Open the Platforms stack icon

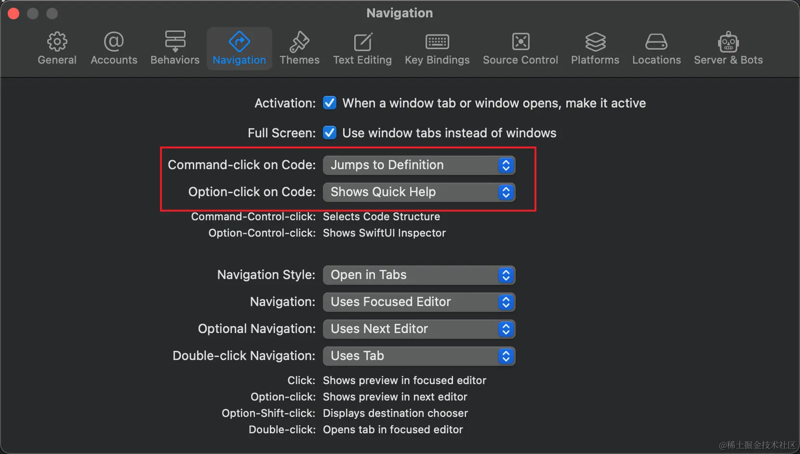click(595, 42)
